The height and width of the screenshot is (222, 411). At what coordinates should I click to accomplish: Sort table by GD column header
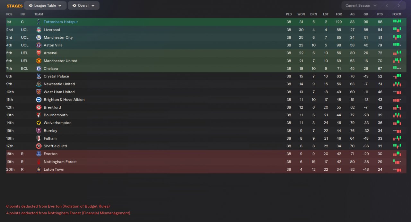(x=366, y=14)
